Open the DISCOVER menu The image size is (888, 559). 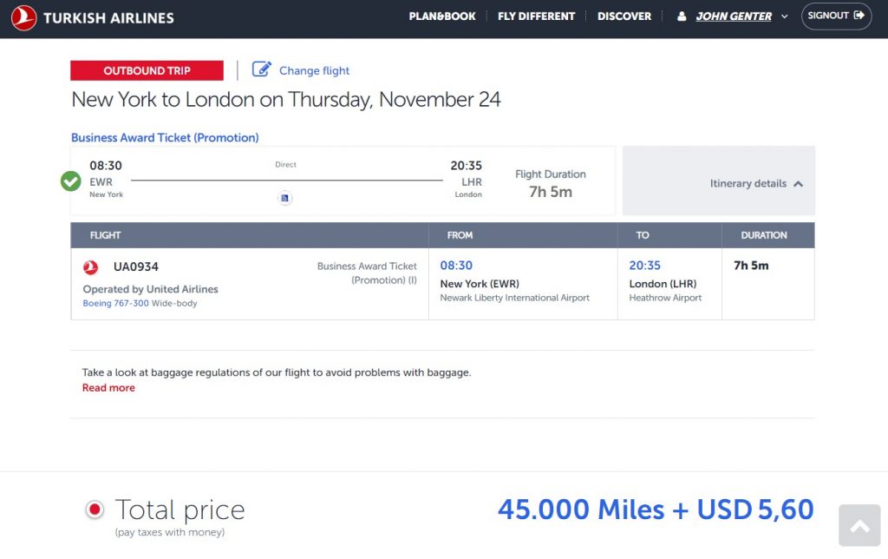coord(624,16)
